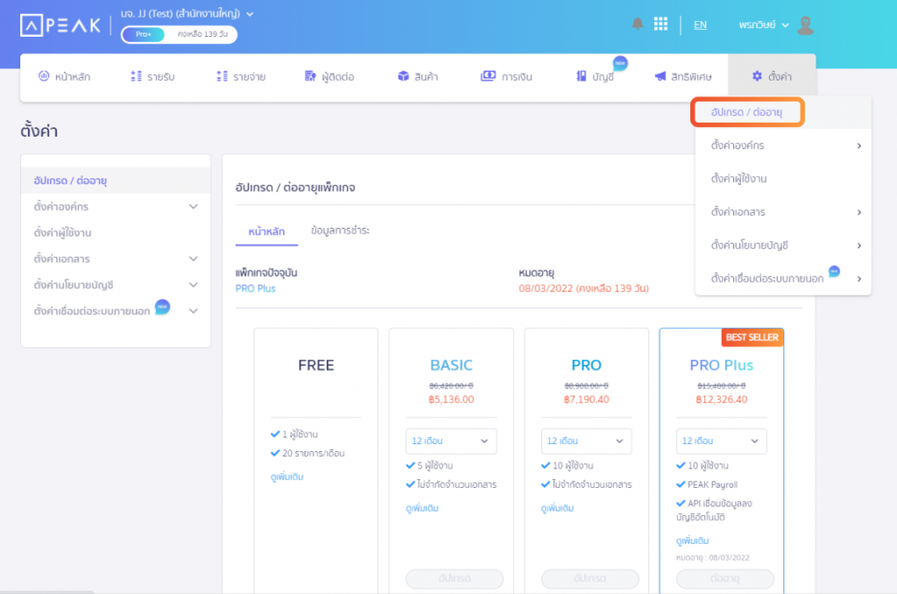This screenshot has width=897, height=594.
Task: Select อัปเกรด / ต่ออายุ in left sidebar
Action: 116,180
